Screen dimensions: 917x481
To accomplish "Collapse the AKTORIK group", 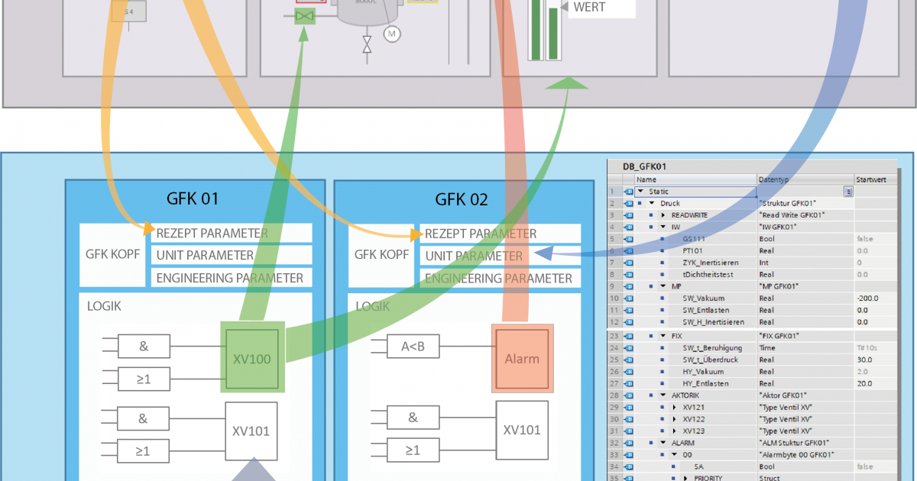I will click(662, 395).
